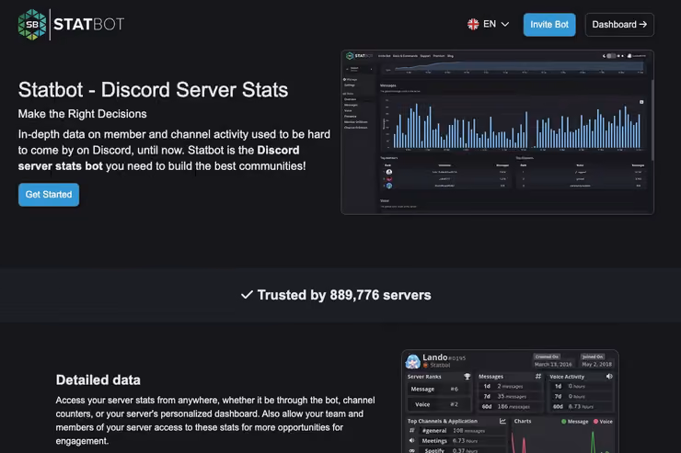Click the speaker icon beside Voice Activity

pos(609,376)
